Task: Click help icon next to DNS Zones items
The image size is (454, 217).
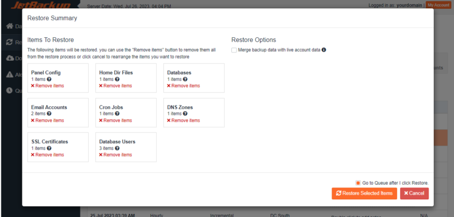Action: point(185,114)
